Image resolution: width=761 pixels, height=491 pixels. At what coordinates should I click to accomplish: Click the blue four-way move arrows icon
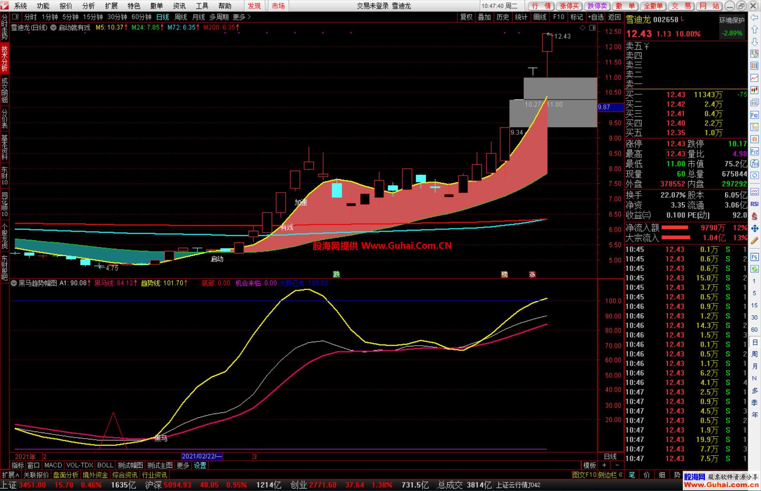[754, 228]
